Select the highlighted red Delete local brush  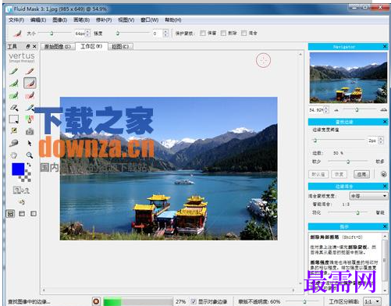(30, 84)
